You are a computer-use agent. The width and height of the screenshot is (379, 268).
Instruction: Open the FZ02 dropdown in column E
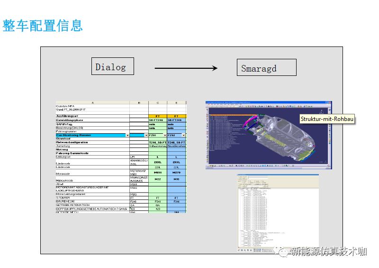pos(184,135)
